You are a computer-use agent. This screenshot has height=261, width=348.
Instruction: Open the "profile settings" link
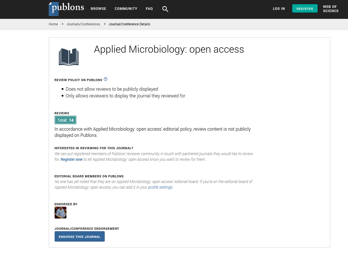(x=160, y=187)
